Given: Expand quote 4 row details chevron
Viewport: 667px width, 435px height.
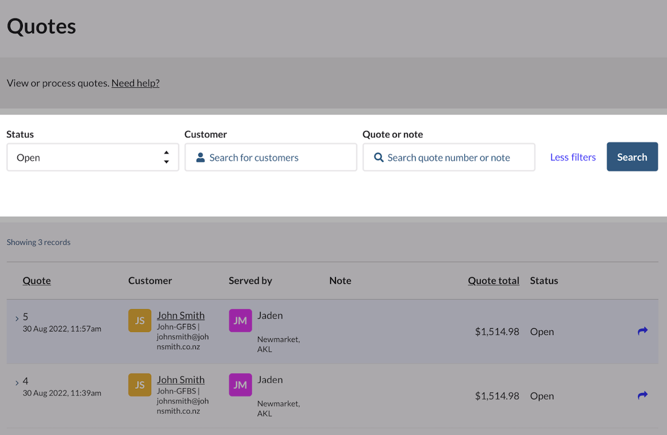Looking at the screenshot, I should coord(17,383).
